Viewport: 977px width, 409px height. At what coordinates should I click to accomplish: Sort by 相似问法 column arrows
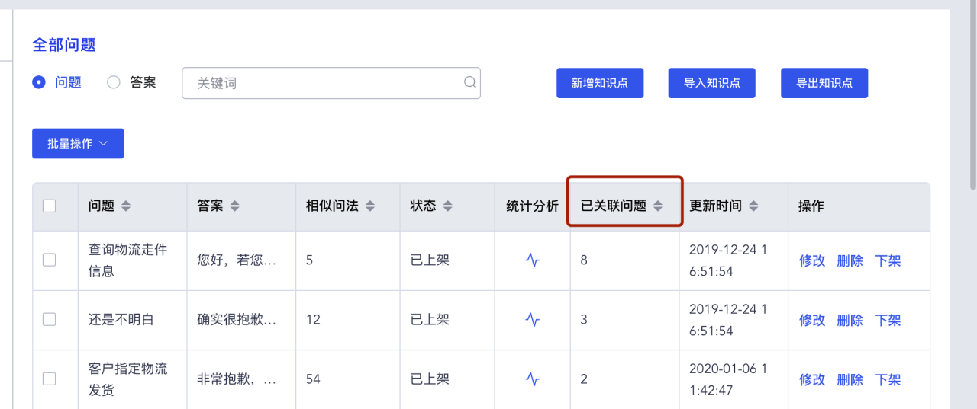coord(370,206)
